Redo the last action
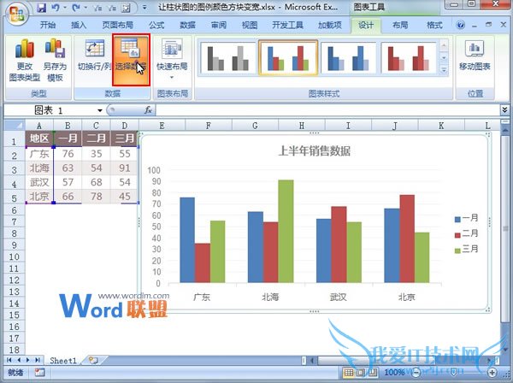The height and width of the screenshot is (383, 513). (76, 7)
